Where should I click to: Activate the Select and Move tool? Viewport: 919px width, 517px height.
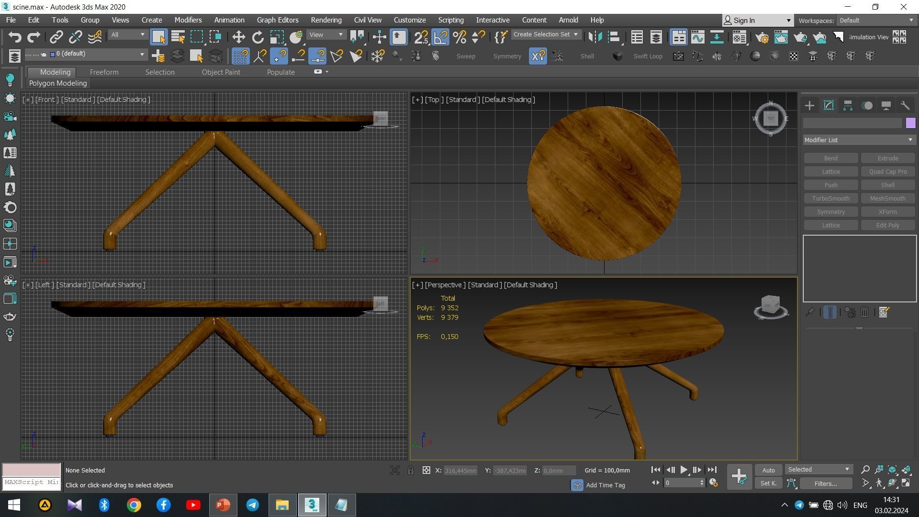pyautogui.click(x=238, y=37)
